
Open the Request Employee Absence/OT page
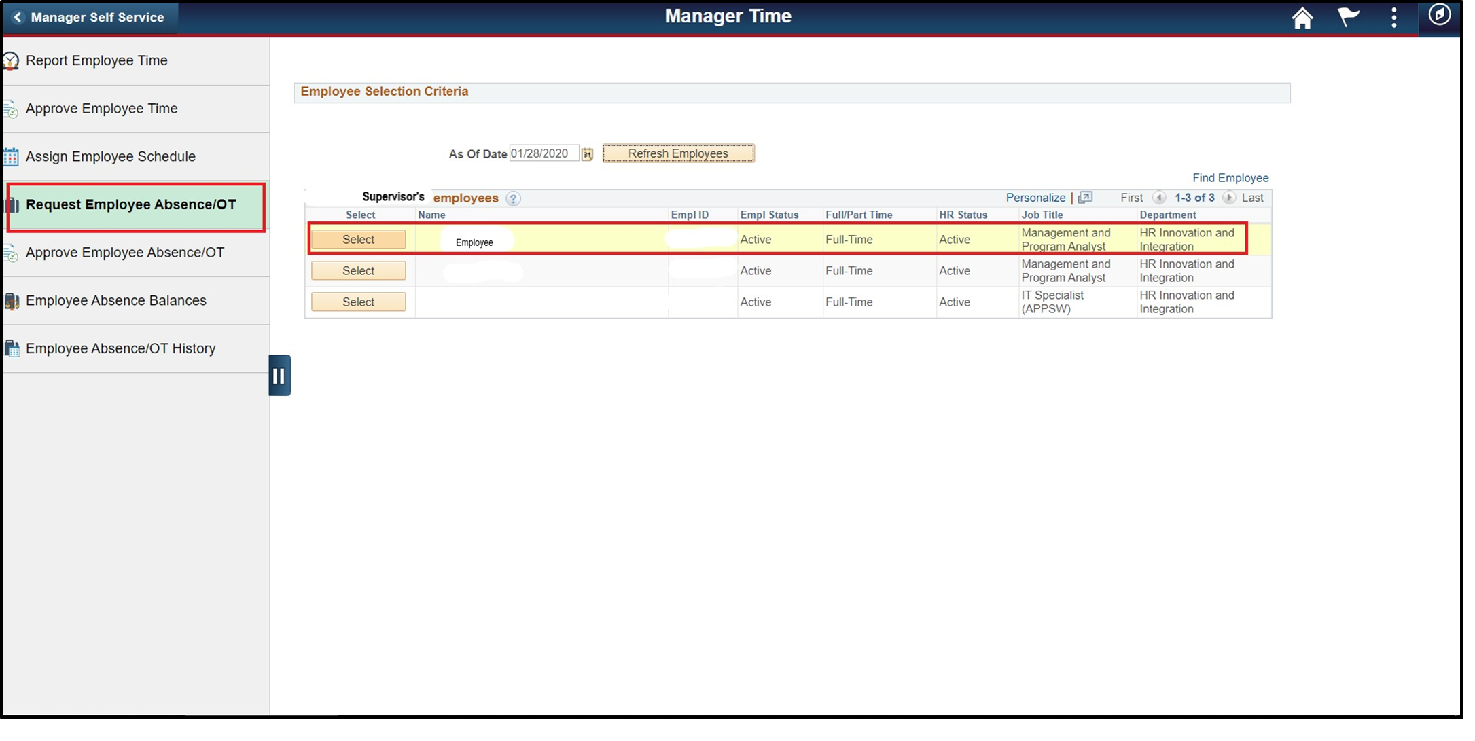point(130,204)
